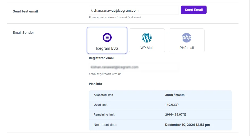The width and height of the screenshot is (252, 136).
Task: Select the WP Mail label
Action: 147,48
